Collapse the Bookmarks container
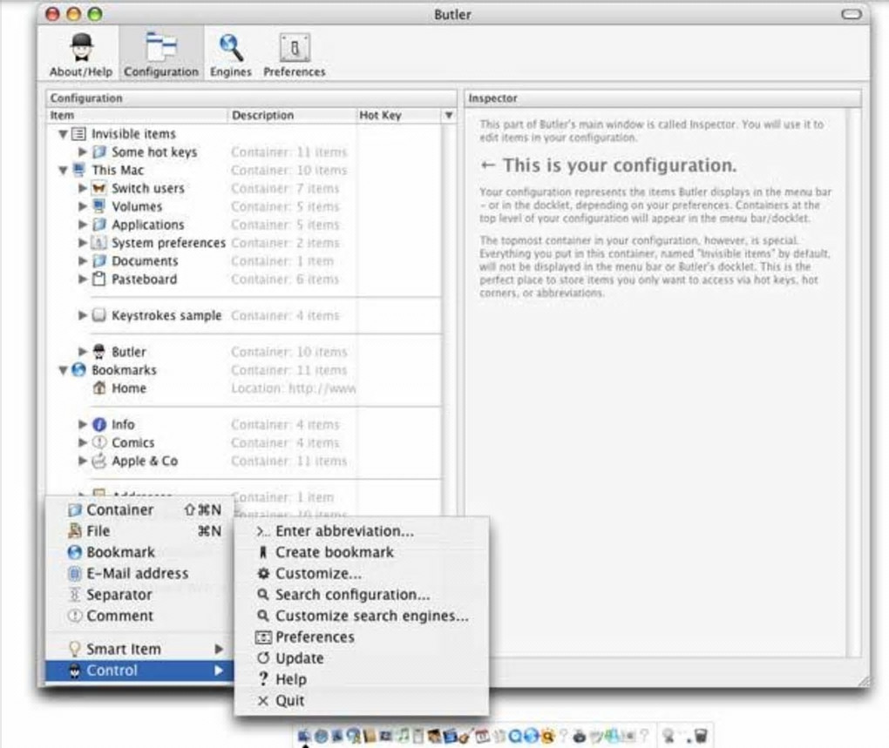 click(63, 370)
